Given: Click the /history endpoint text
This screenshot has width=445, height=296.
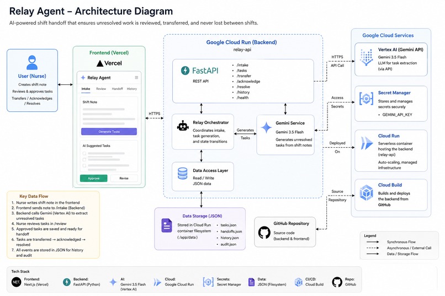Looking at the screenshot, I should (x=243, y=92).
